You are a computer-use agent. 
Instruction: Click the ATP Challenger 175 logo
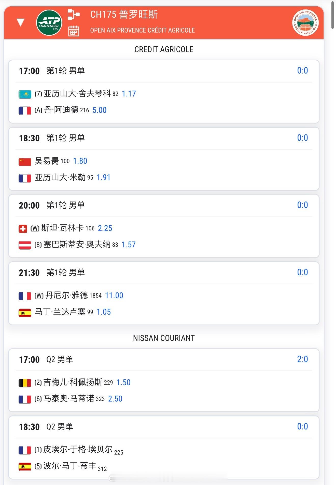click(x=49, y=22)
